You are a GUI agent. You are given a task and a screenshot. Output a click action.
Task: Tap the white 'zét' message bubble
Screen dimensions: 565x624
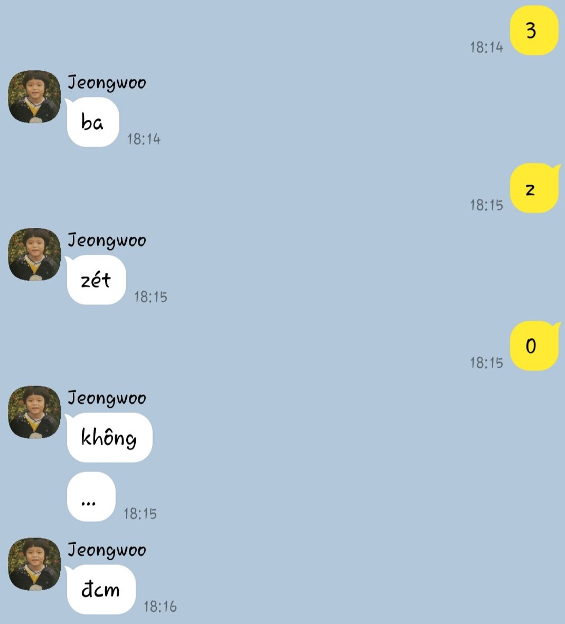tap(96, 280)
